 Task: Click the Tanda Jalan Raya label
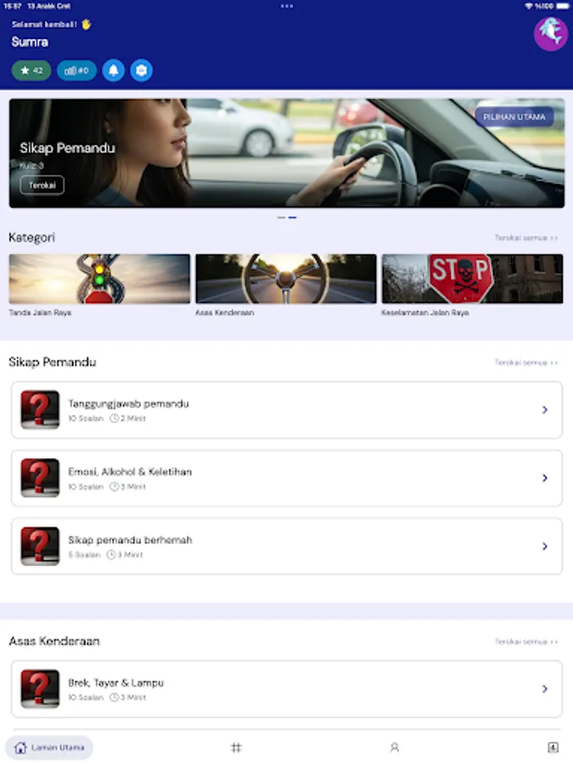pos(40,312)
